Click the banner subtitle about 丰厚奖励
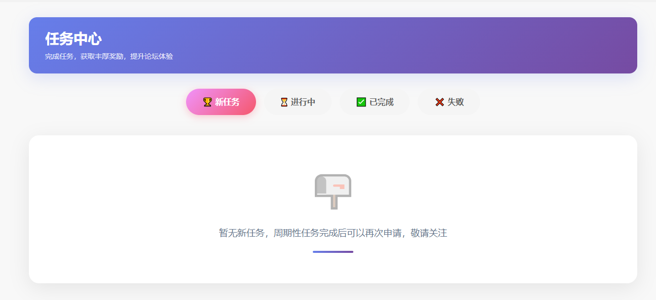Screen dimensions: 656x300 pos(108,57)
